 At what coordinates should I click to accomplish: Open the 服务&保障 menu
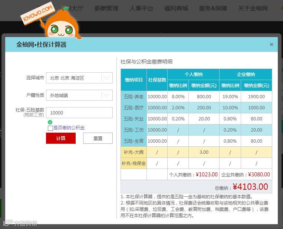(213, 9)
